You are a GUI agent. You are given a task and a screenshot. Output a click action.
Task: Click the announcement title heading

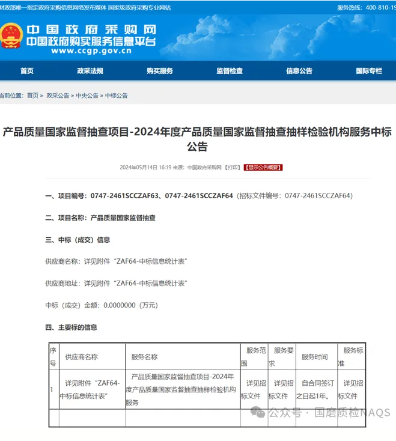pyautogui.click(x=197, y=139)
